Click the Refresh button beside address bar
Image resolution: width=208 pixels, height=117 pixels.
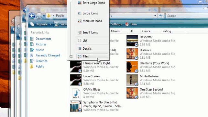tap(161, 16)
